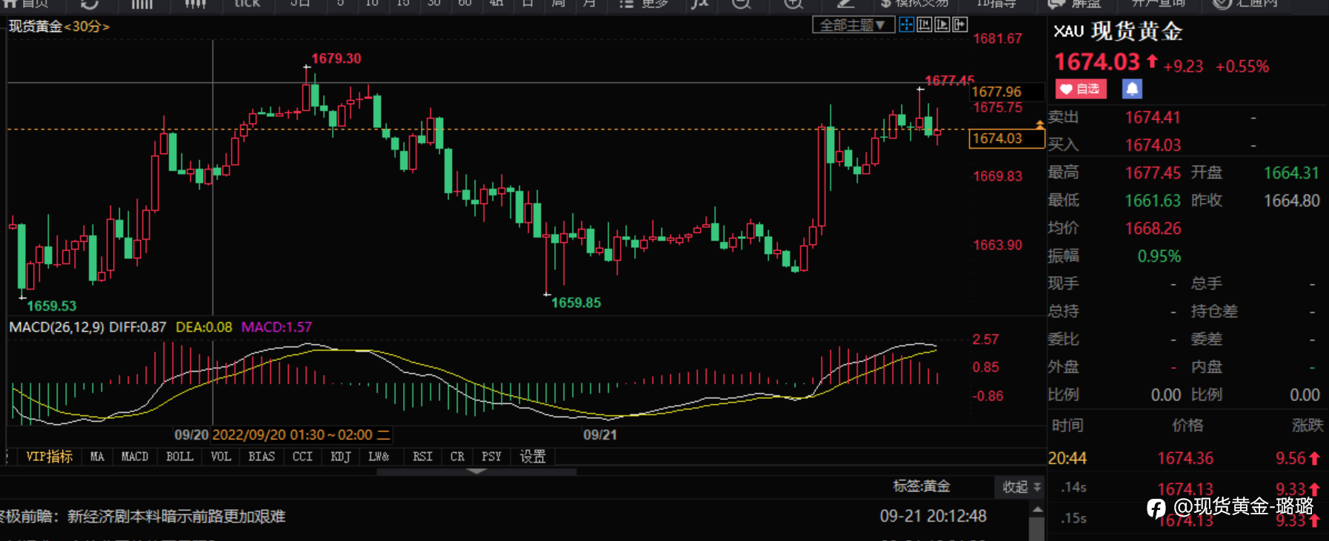Click the crosshair layout icon beside 全部主题

(907, 25)
